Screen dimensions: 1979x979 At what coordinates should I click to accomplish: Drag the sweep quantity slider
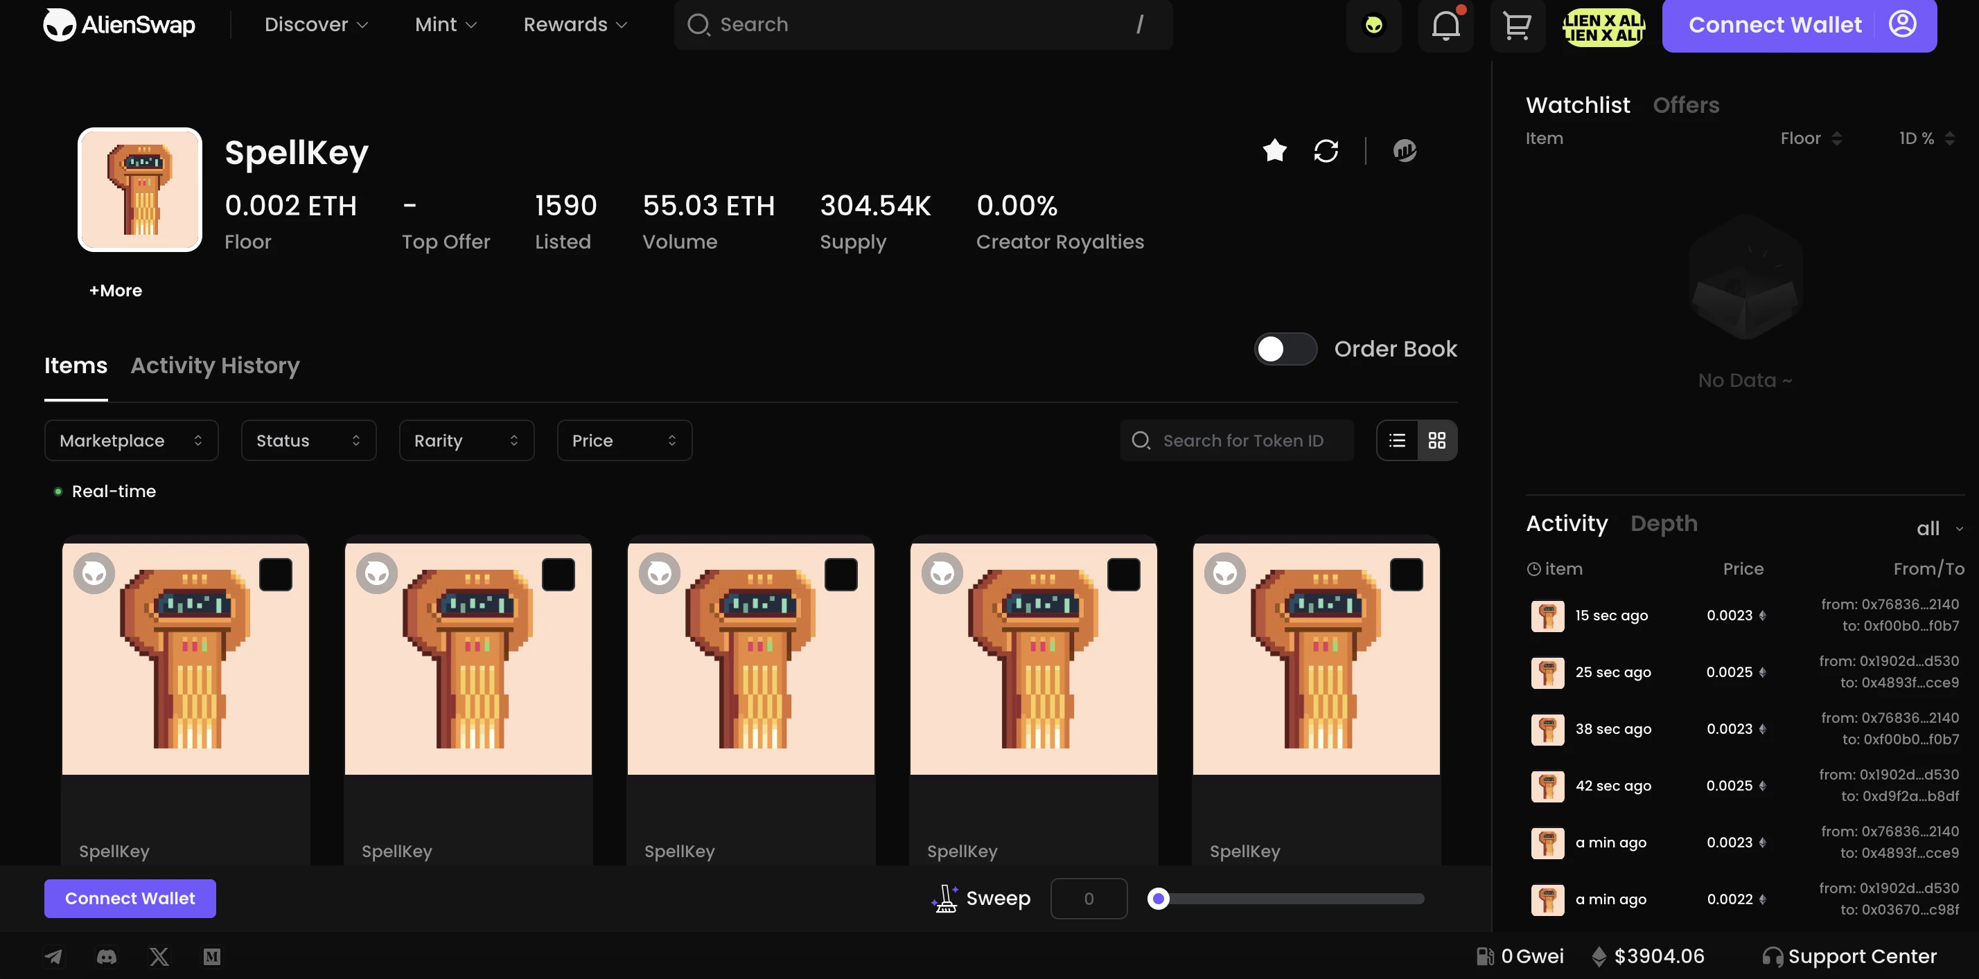click(x=1157, y=898)
